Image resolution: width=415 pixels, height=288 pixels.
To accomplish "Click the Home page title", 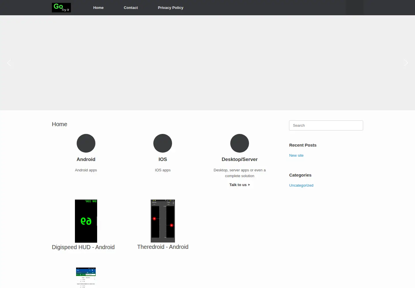I will (59, 124).
